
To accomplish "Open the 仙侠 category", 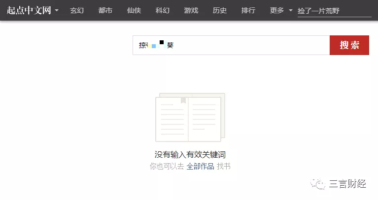I will 134,10.
